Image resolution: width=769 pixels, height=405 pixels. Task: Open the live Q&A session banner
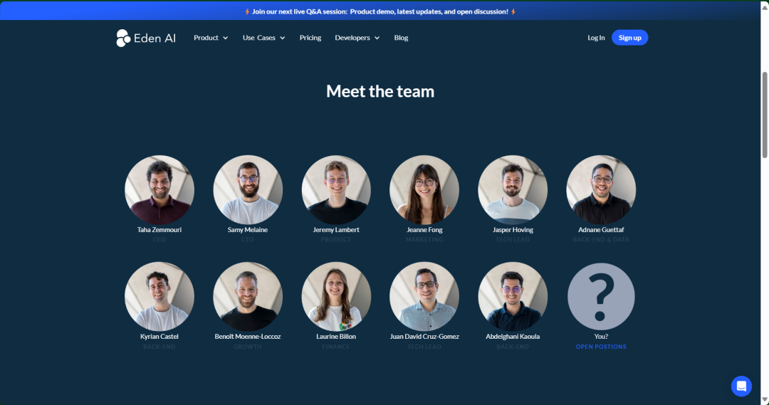click(380, 11)
